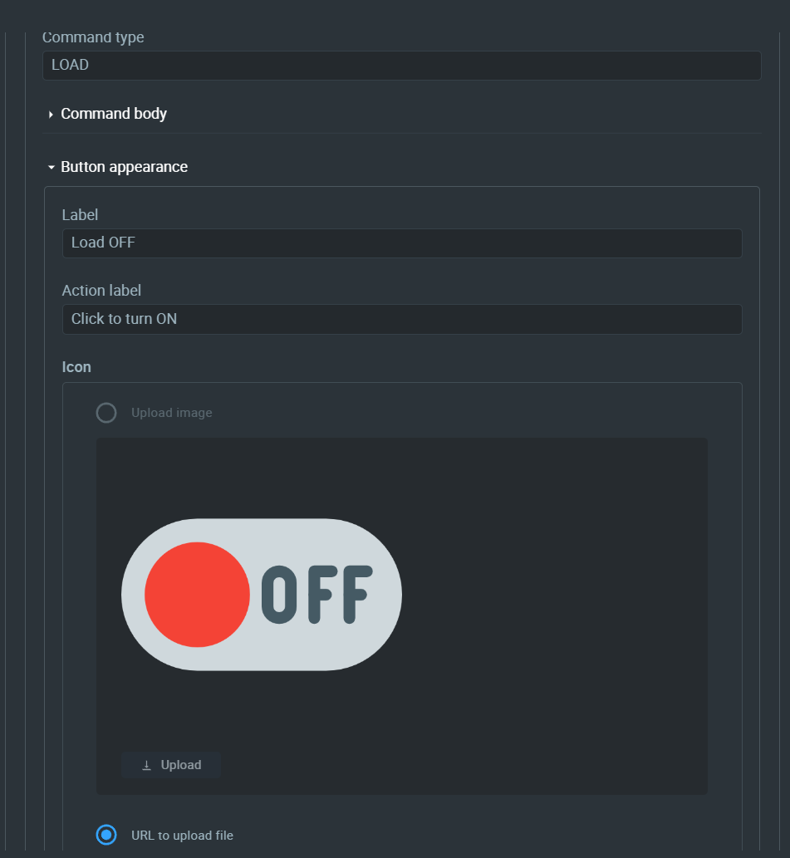Click the Command type field showing LOAD
The width and height of the screenshot is (790, 858).
402,65
